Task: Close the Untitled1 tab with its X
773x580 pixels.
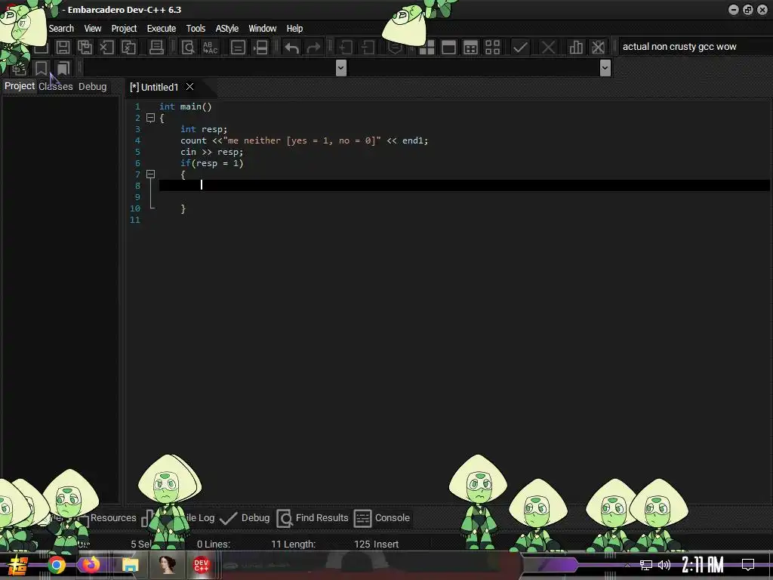Action: (189, 87)
